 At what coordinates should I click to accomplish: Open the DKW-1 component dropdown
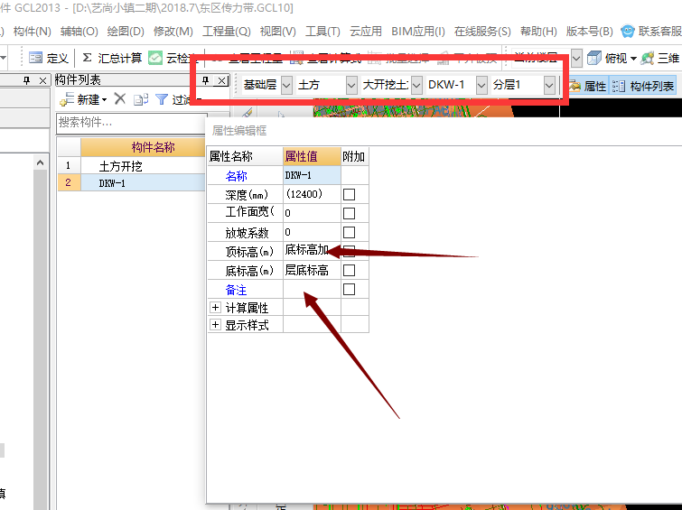481,85
